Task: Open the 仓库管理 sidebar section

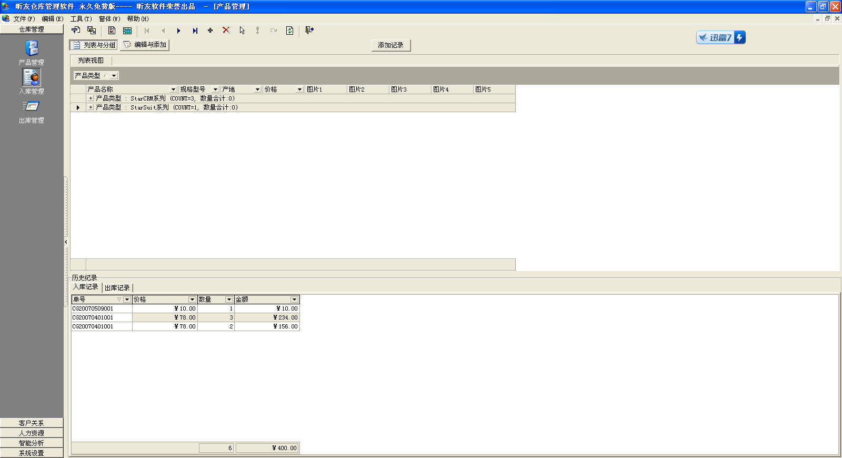Action: pyautogui.click(x=32, y=29)
